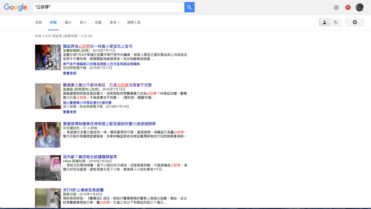The width and height of the screenshot is (371, 209).
Task: Click the source text 中央通訊社
Action: (71, 128)
